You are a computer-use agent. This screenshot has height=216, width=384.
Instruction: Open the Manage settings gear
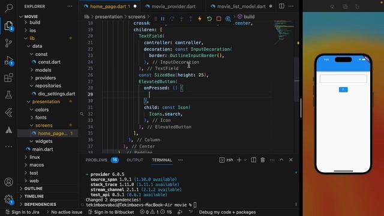8,199
